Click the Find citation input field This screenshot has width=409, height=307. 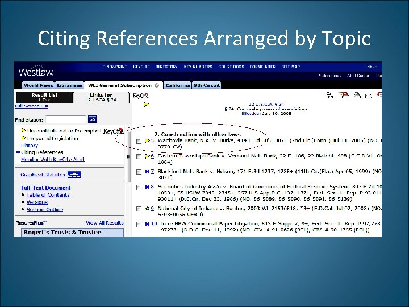click(66, 119)
